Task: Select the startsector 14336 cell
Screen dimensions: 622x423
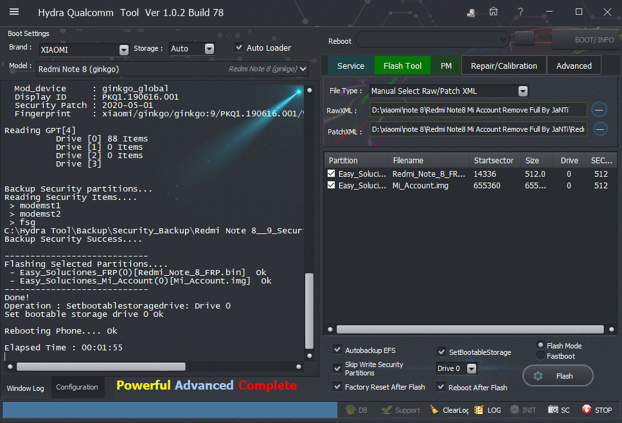Action: click(x=484, y=174)
